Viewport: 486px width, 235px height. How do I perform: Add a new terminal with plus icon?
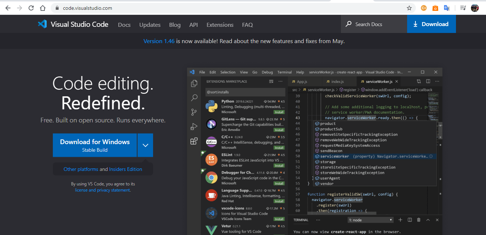coord(400,220)
